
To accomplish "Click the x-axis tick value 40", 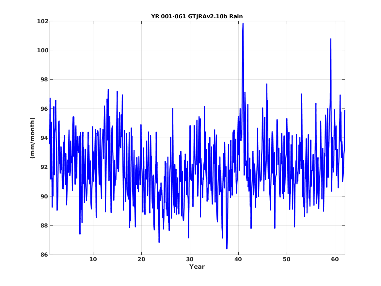I will click(238, 260).
